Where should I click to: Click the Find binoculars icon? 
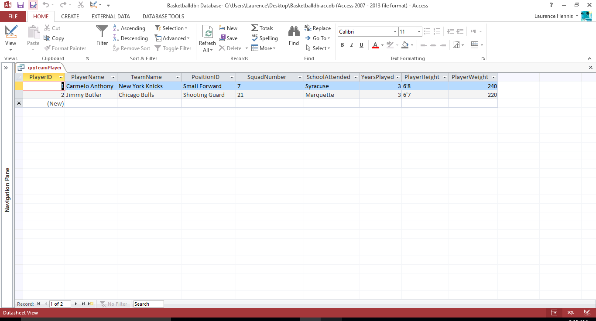294,31
